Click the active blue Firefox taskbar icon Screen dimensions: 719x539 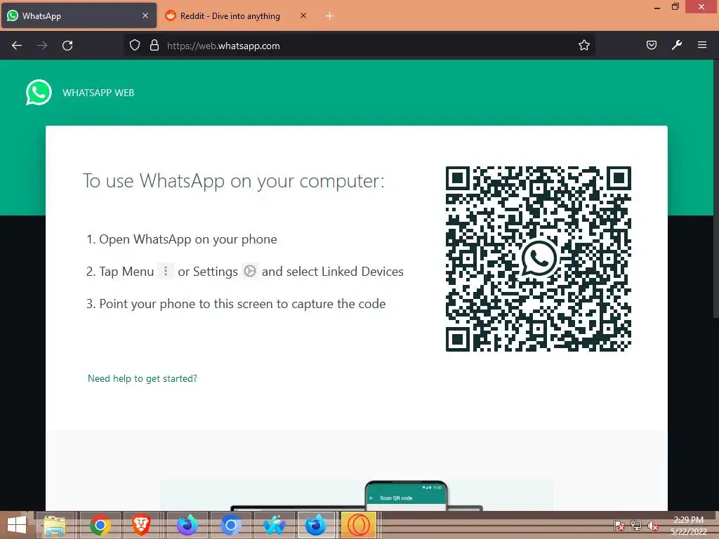(316, 525)
